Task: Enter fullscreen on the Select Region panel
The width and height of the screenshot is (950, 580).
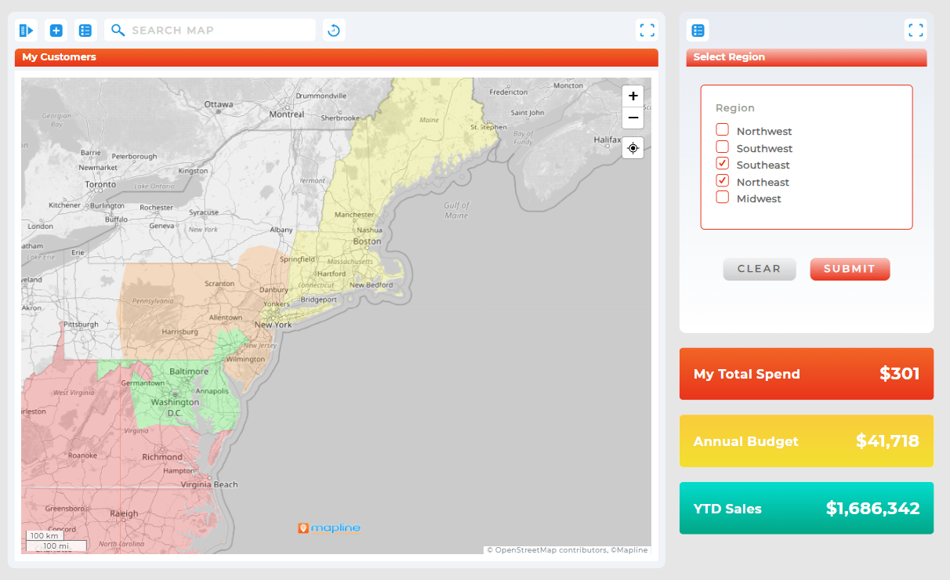Action: 916,30
